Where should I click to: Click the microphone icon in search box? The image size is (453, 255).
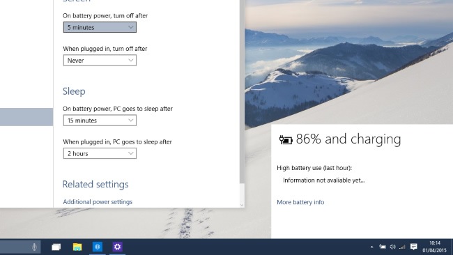coord(34,247)
